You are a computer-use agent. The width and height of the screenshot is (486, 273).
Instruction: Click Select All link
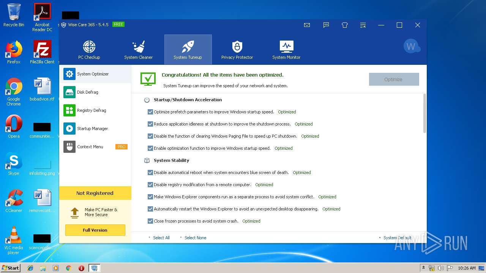[x=161, y=238]
